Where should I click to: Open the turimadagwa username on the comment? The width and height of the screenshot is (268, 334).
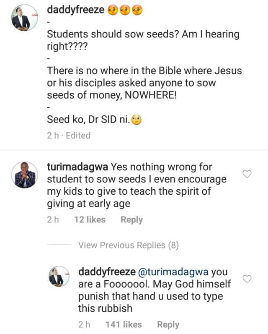pyautogui.click(x=77, y=167)
